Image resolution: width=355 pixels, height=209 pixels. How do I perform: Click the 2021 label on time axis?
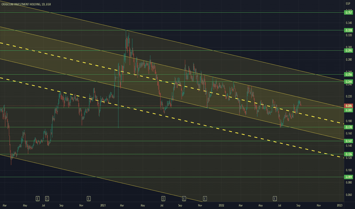[103, 205]
